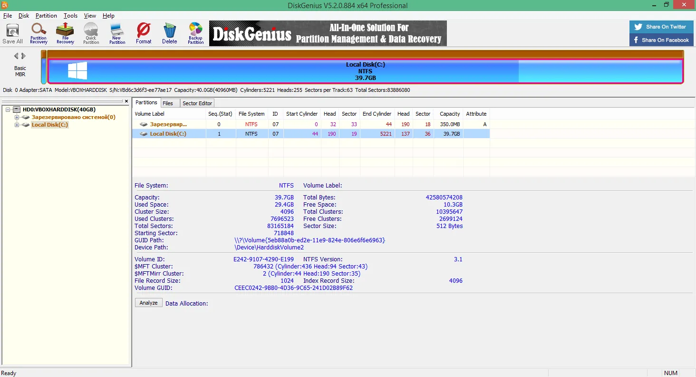Screen dimensions: 696x377
Task: Click drive icon beside Зарезервир... in table
Action: (144, 124)
